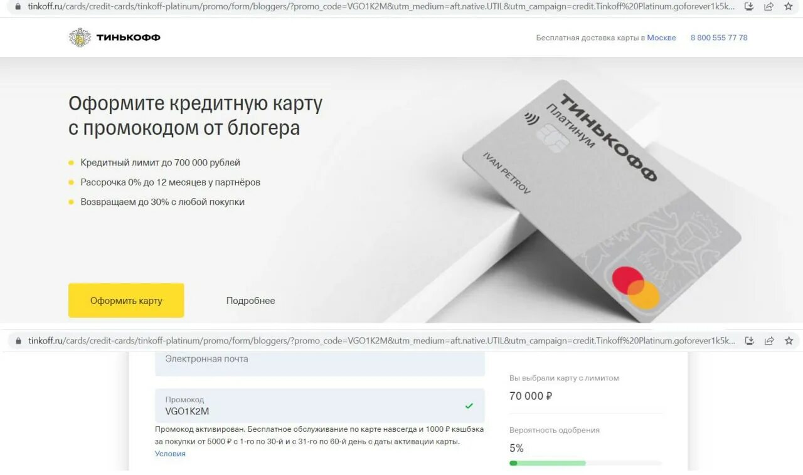This screenshot has height=475, width=803.
Task: Click the lock icon in top address bar
Action: [18, 6]
